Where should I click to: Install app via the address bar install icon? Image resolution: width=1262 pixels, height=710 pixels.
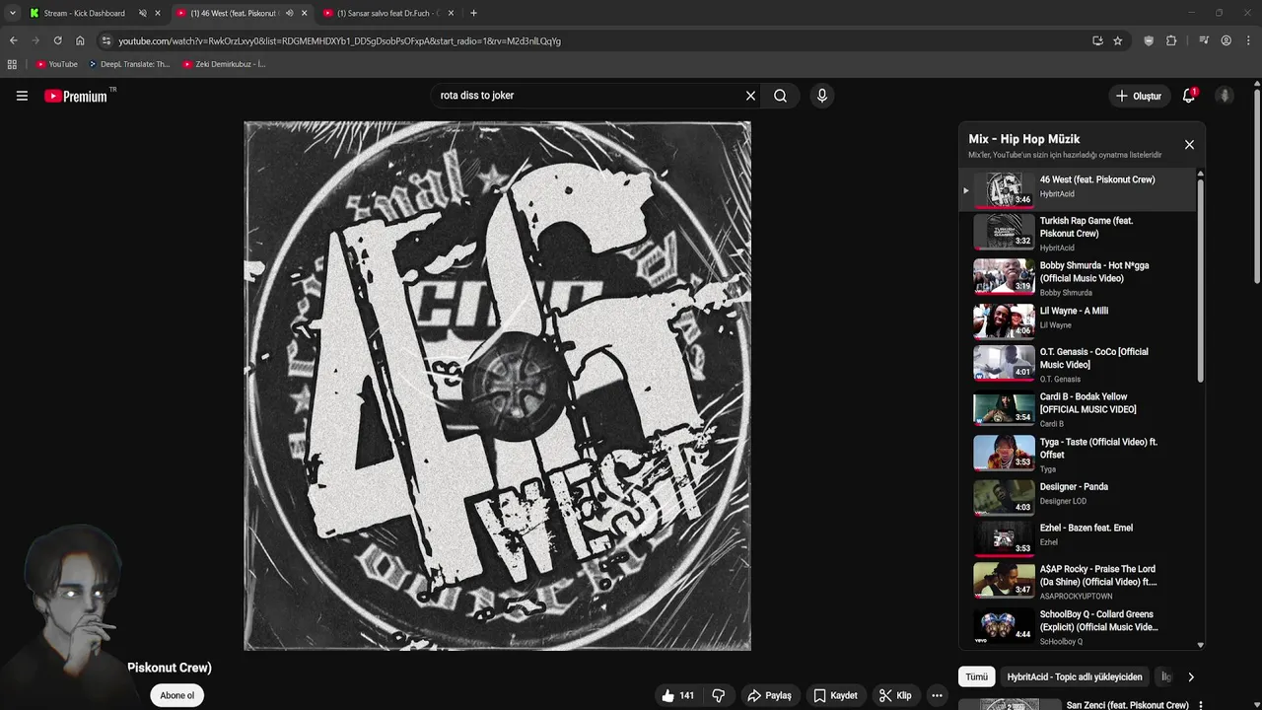click(x=1097, y=40)
